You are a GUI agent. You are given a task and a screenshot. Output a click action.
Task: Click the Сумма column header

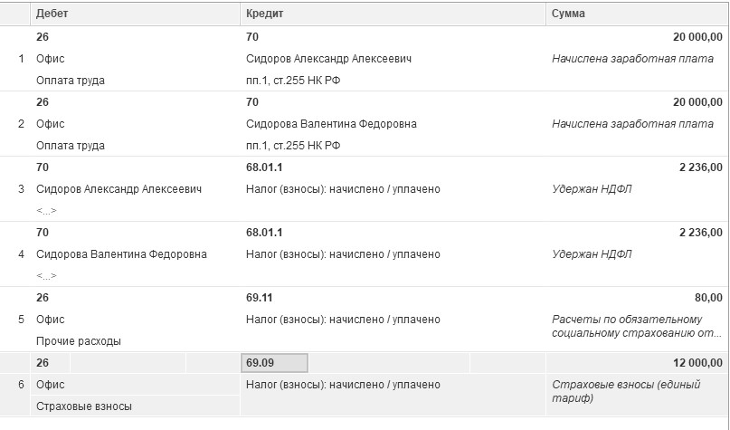(x=567, y=14)
